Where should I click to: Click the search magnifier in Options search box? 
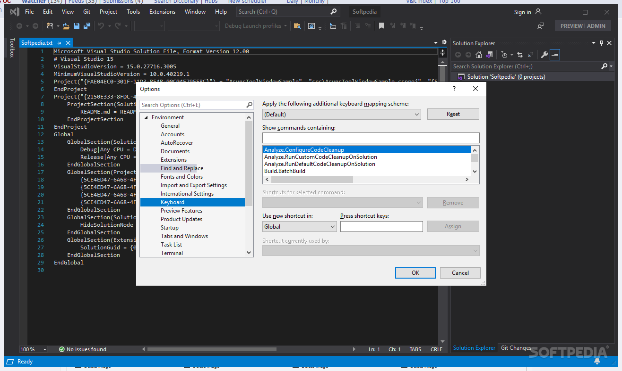250,105
